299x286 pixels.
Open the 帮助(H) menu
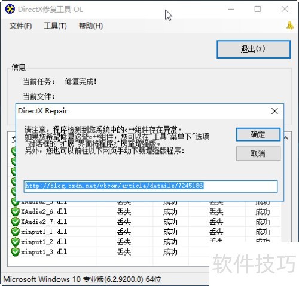click(x=91, y=26)
